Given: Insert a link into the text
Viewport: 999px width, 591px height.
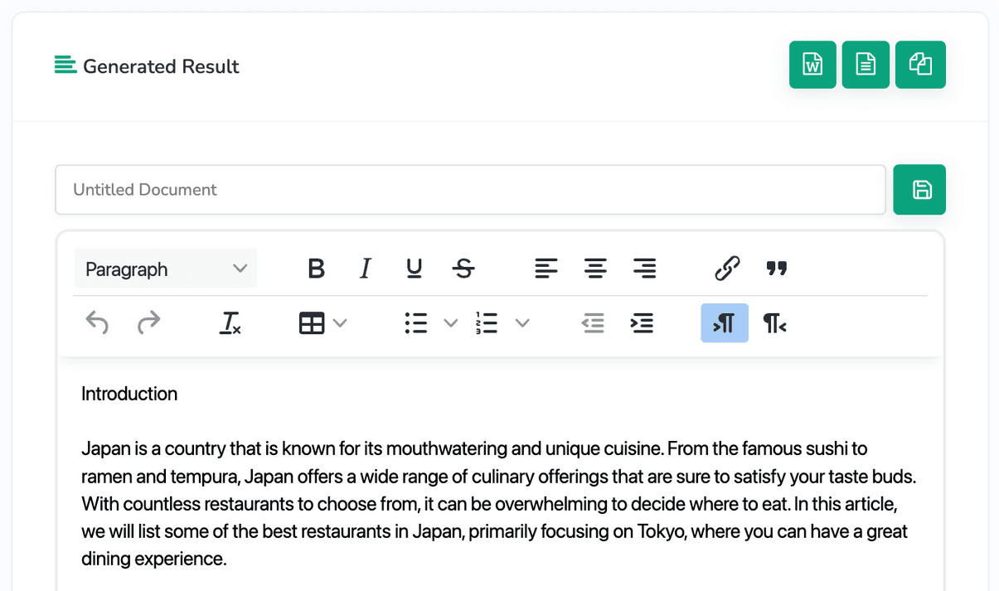Looking at the screenshot, I should (x=726, y=269).
